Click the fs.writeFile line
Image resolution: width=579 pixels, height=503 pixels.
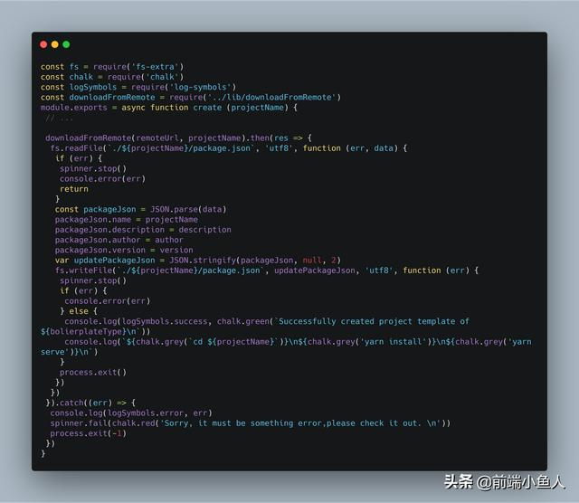tap(267, 270)
